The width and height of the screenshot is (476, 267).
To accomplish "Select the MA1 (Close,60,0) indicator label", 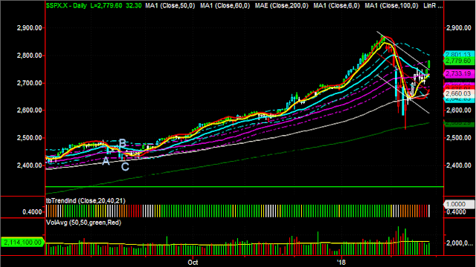I will (225, 5).
